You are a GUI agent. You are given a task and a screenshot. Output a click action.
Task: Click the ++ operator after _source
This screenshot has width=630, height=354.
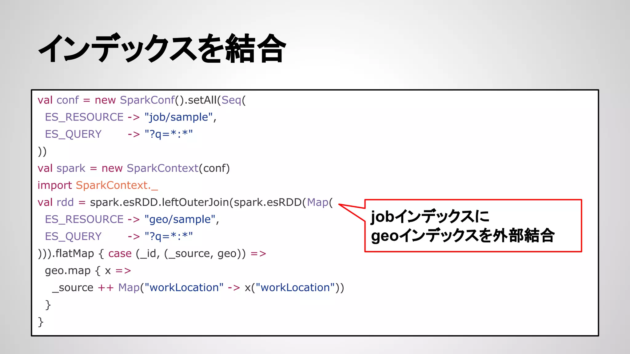pyautogui.click(x=106, y=288)
